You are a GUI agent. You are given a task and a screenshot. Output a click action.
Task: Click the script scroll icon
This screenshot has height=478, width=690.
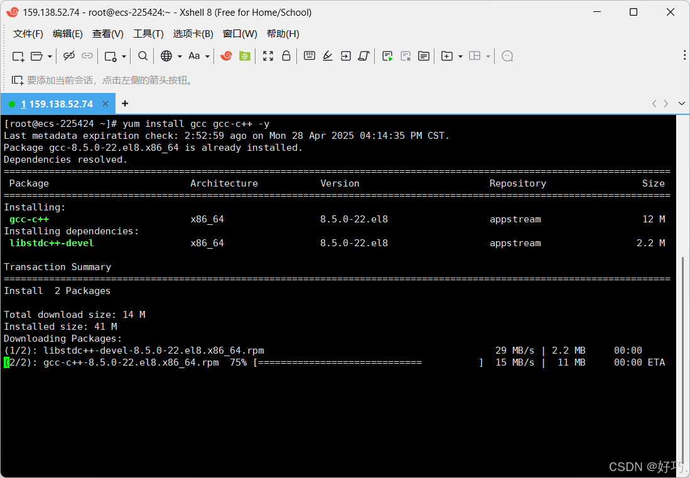[364, 56]
